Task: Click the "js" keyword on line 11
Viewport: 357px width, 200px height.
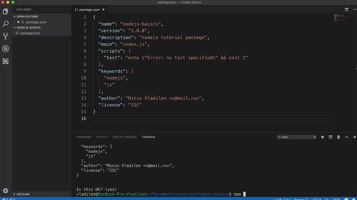Action: [x=109, y=85]
